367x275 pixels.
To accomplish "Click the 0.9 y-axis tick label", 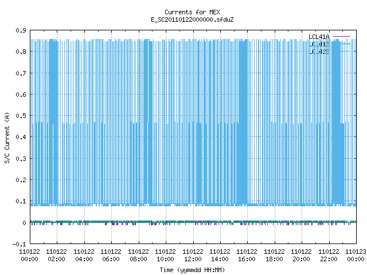I will click(21, 30).
